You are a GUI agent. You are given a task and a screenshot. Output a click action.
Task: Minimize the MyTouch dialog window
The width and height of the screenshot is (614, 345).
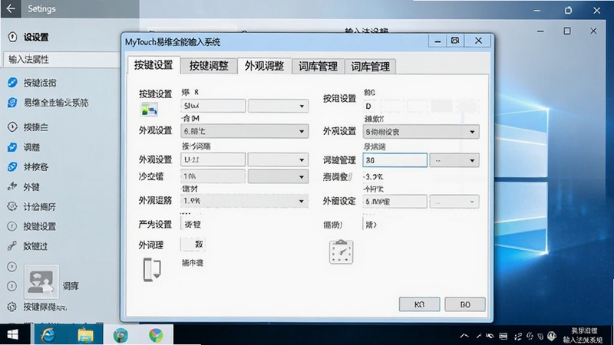[x=437, y=41]
